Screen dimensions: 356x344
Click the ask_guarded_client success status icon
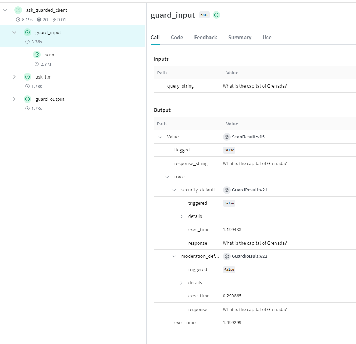pyautogui.click(x=18, y=10)
